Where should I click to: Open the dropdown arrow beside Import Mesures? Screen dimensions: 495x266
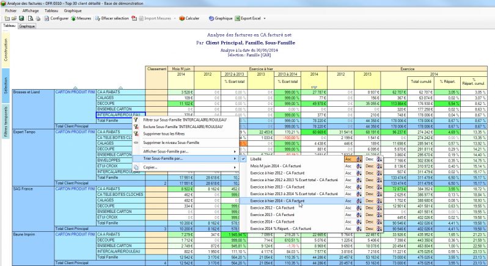[x=175, y=18]
